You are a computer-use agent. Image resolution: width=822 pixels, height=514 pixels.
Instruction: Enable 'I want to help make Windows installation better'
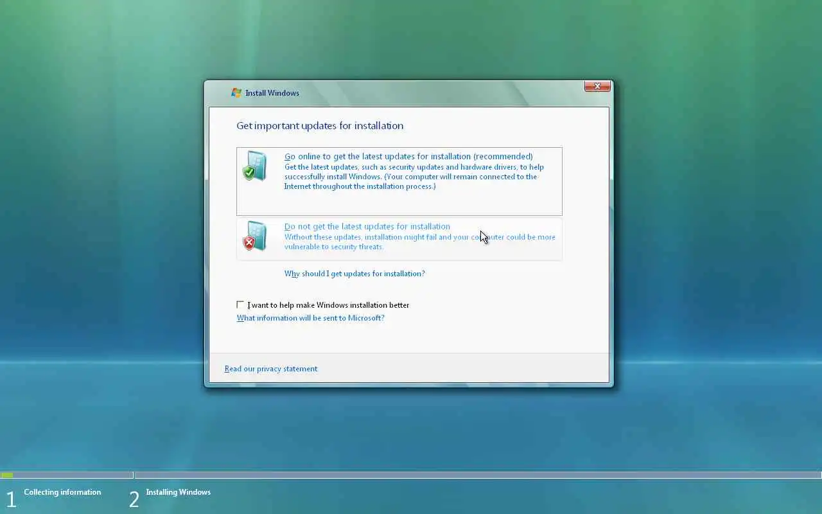(240, 305)
